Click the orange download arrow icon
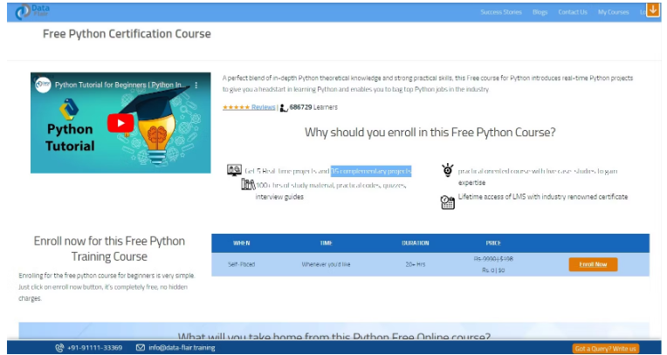 pyautogui.click(x=653, y=10)
